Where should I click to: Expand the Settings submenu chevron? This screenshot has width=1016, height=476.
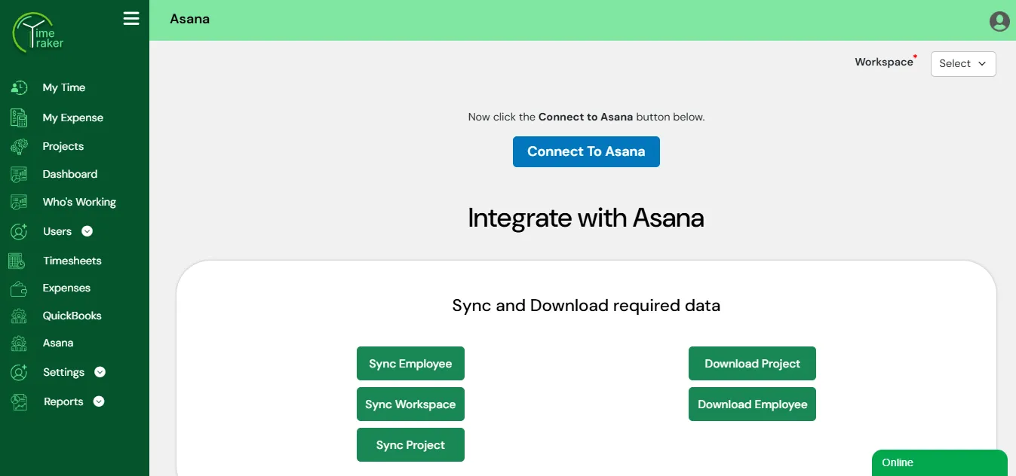(100, 372)
